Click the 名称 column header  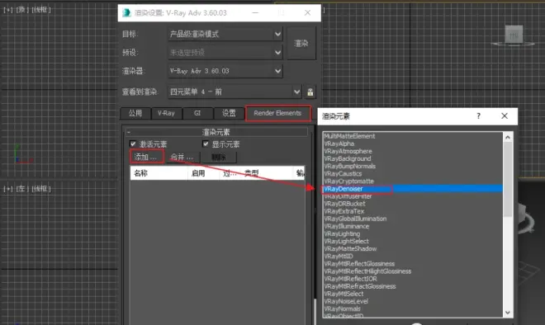pyautogui.click(x=159, y=173)
